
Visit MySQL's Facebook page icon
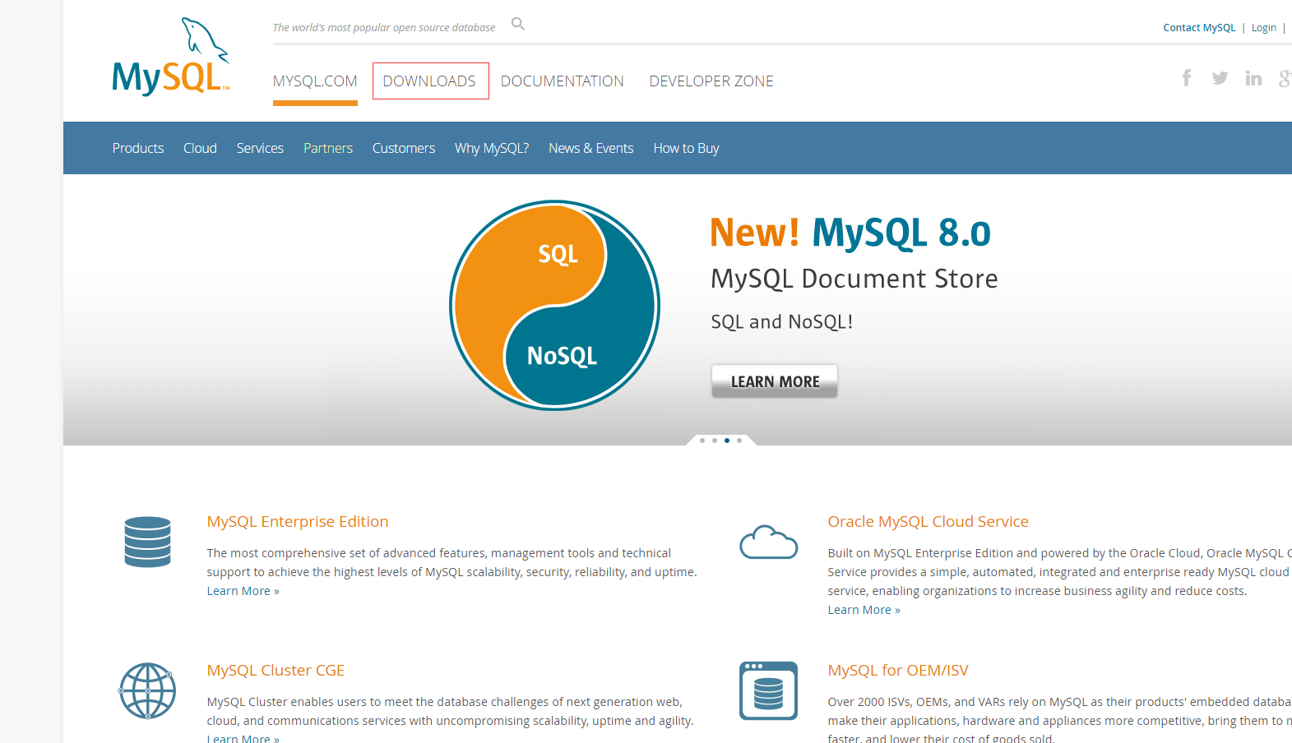click(x=1187, y=78)
